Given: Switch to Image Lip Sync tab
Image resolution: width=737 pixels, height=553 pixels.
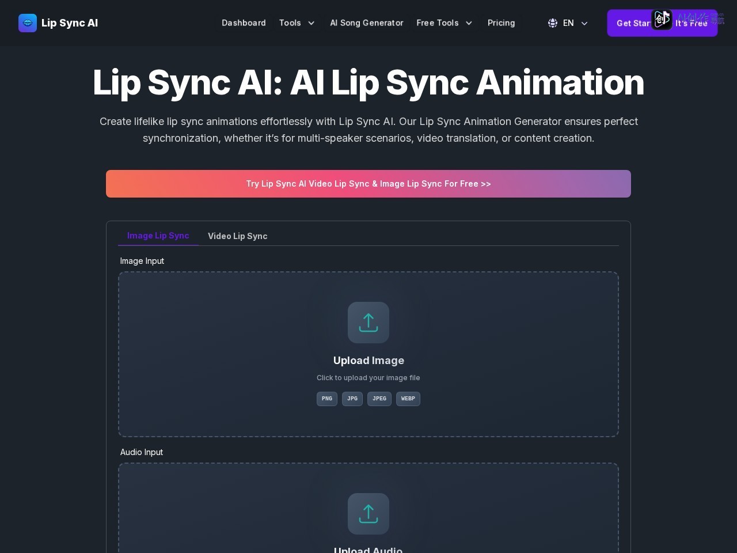Looking at the screenshot, I should click(158, 236).
